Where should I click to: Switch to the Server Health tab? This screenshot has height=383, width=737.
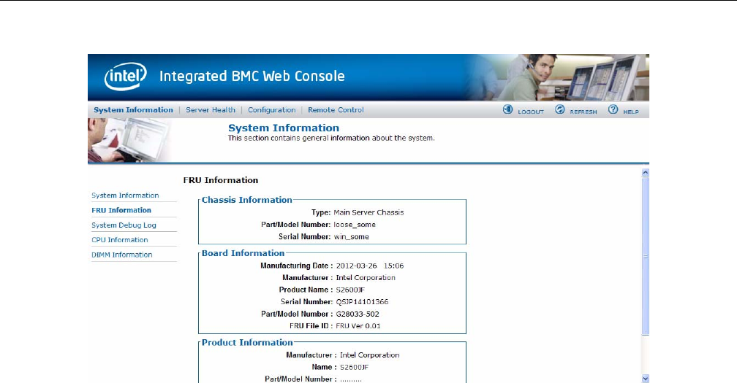coord(210,109)
